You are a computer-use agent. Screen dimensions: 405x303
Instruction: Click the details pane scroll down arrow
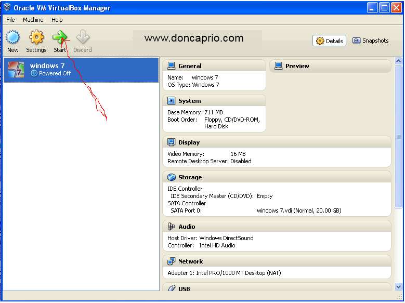(398, 286)
